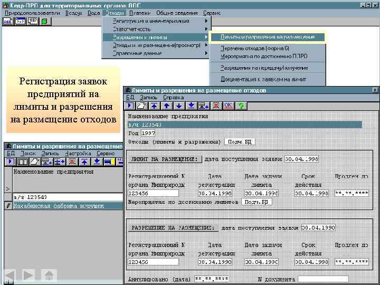Click the edit-record sheet icon in front window toolbar
The image size is (380, 285).
point(142,106)
